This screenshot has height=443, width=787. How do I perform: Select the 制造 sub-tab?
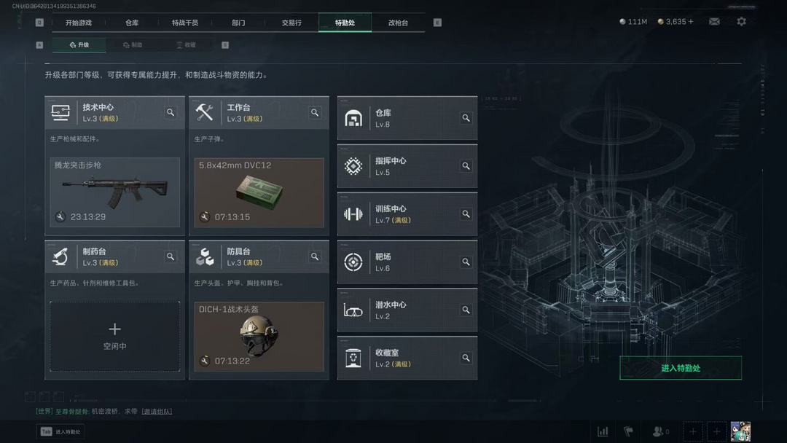[133, 45]
